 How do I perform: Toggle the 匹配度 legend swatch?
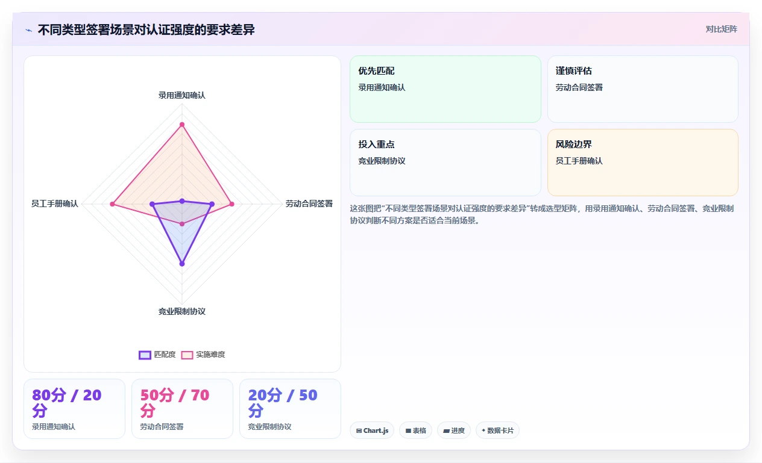point(145,355)
